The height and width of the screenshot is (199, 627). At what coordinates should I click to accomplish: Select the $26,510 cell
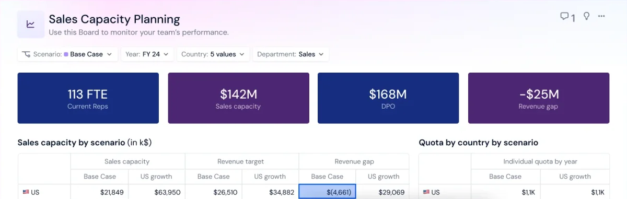pyautogui.click(x=214, y=192)
